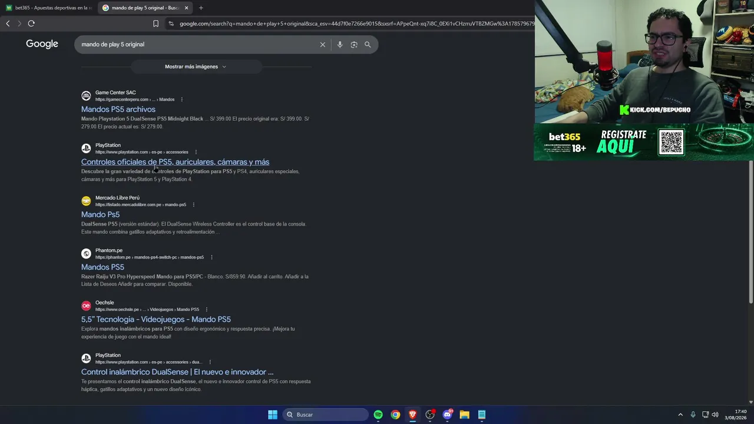Open options for PlayStation es-pe accessories result
This screenshot has width=754, height=424.
tap(196, 152)
